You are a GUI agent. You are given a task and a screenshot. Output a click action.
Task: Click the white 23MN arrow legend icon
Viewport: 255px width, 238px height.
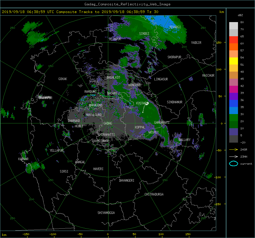click(233, 156)
